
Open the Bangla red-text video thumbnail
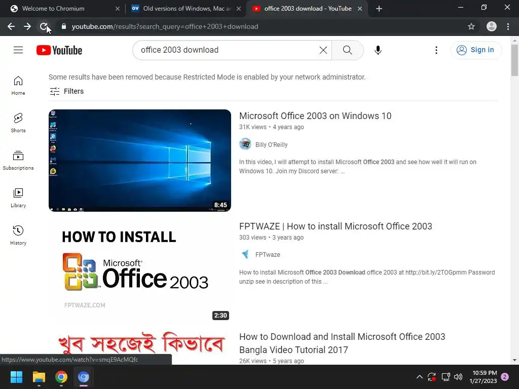140,347
